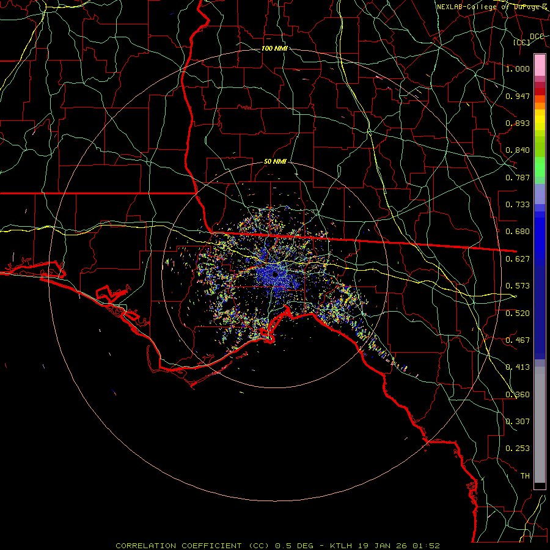
Task: Click the 0.947 scale value
Action: tap(518, 96)
